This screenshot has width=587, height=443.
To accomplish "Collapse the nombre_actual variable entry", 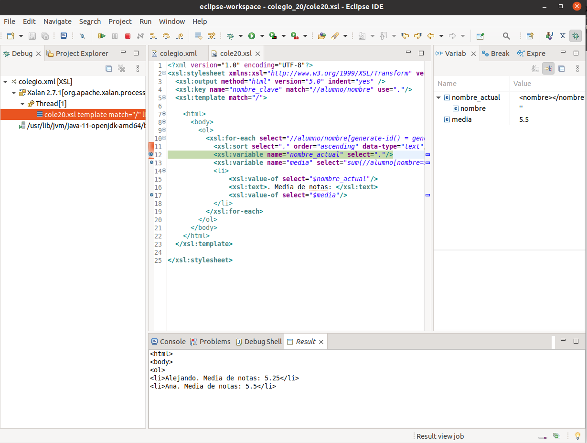I will (438, 97).
